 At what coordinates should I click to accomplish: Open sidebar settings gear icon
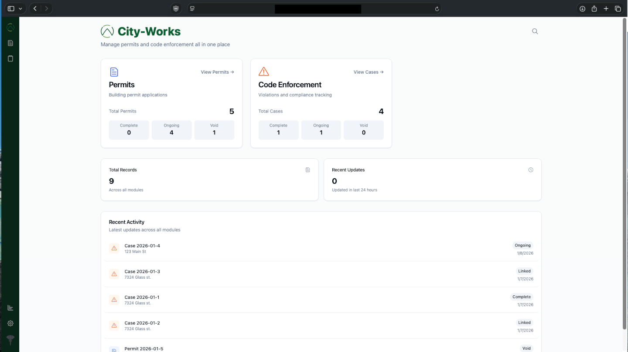[10, 323]
